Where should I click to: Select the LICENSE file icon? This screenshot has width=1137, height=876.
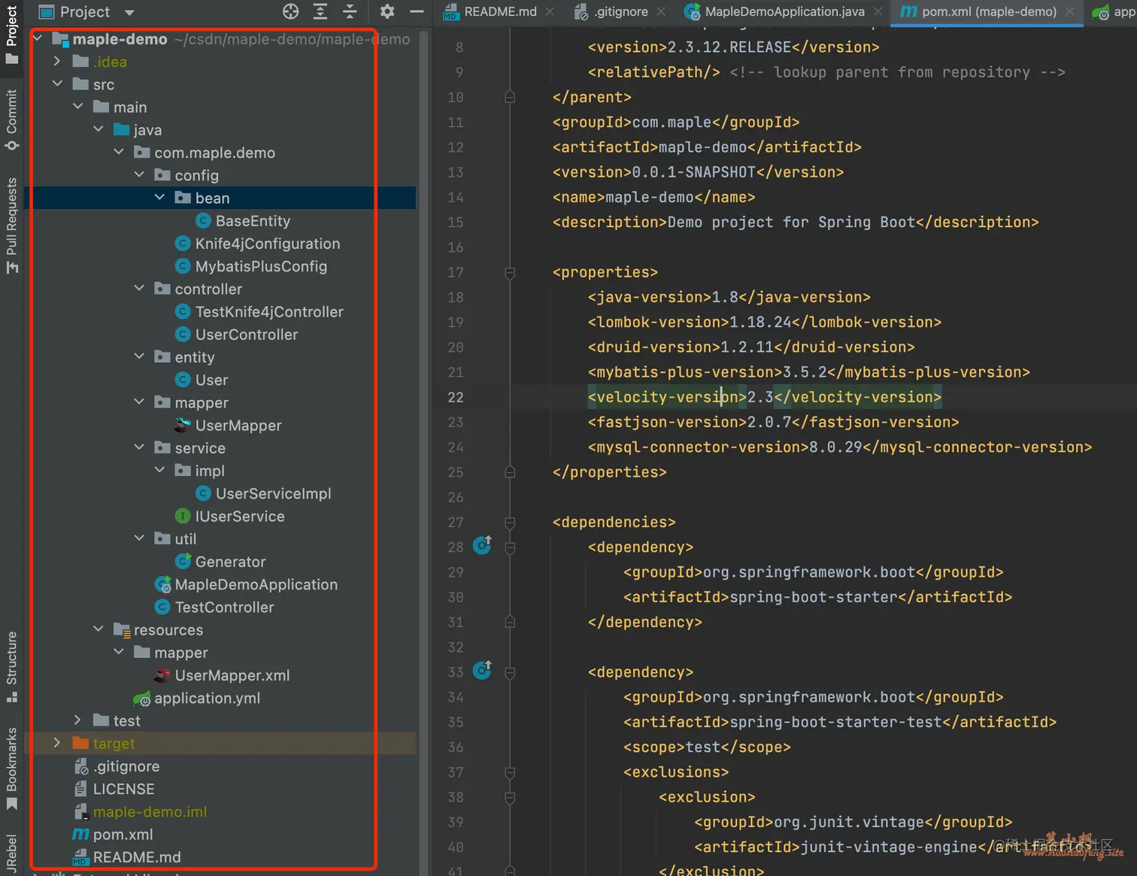(x=80, y=789)
